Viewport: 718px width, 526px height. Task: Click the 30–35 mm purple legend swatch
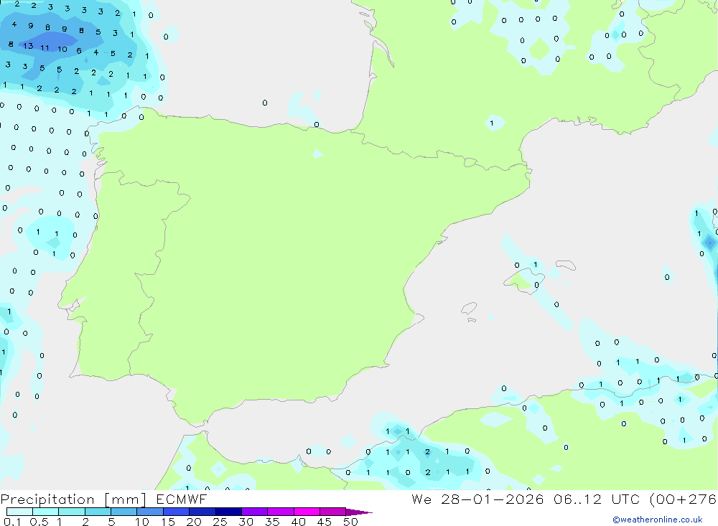[x=255, y=512]
